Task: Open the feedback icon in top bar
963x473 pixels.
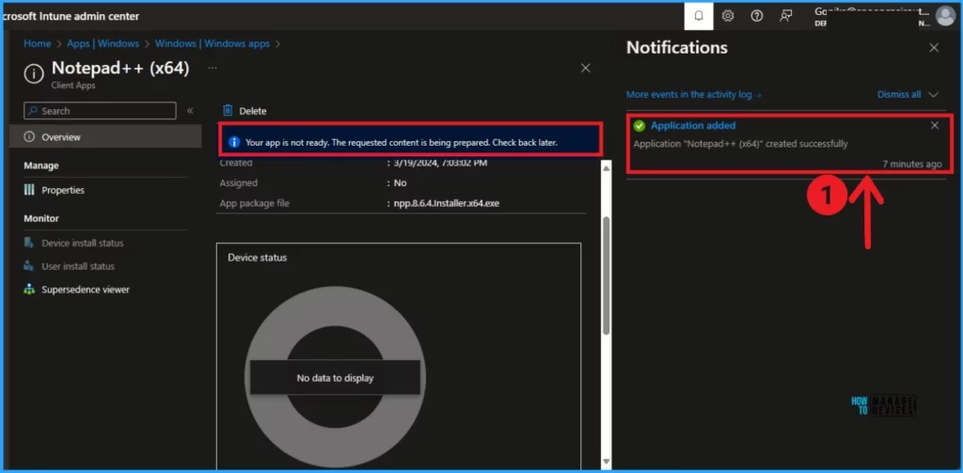Action: point(785,16)
